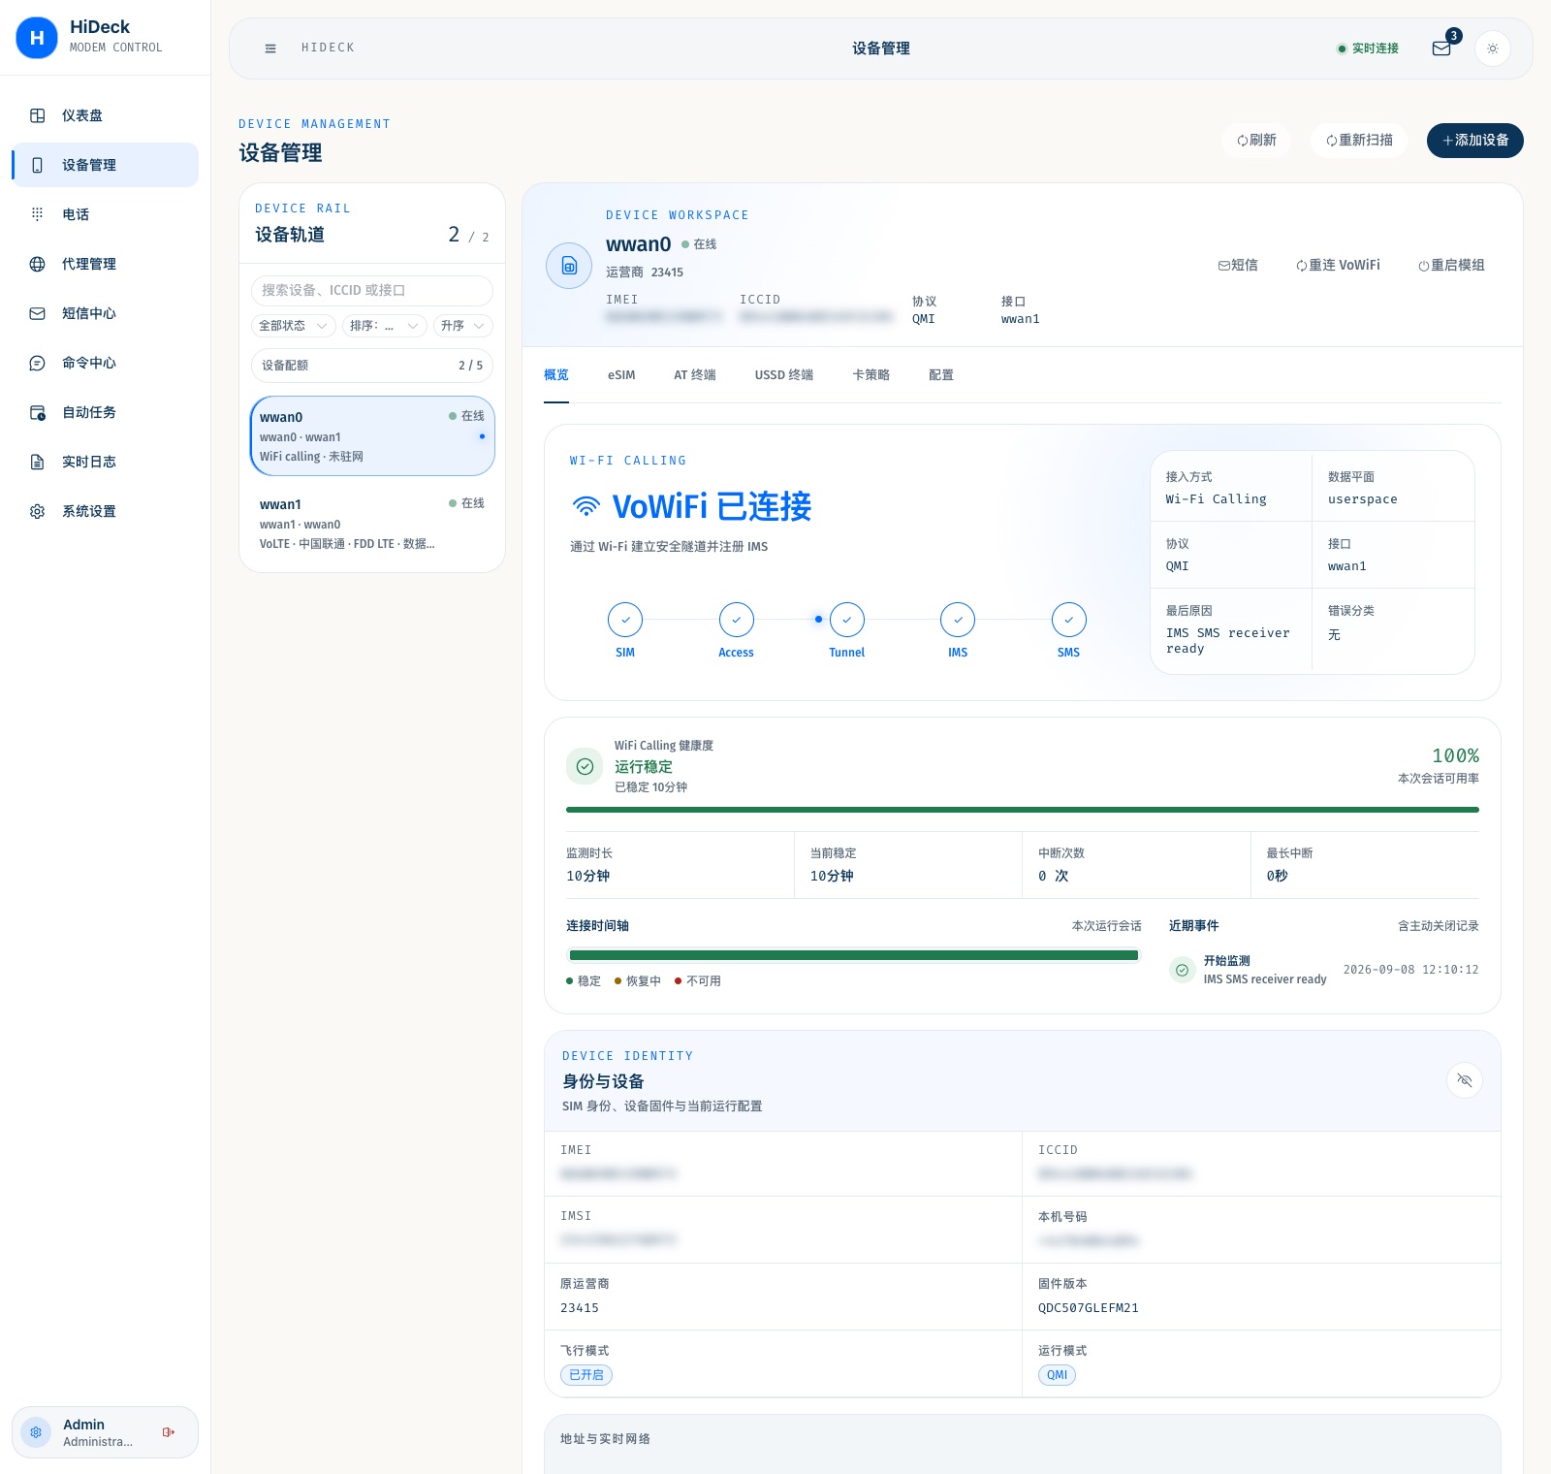
Task: Switch to the 配置 tab
Action: coord(941,375)
